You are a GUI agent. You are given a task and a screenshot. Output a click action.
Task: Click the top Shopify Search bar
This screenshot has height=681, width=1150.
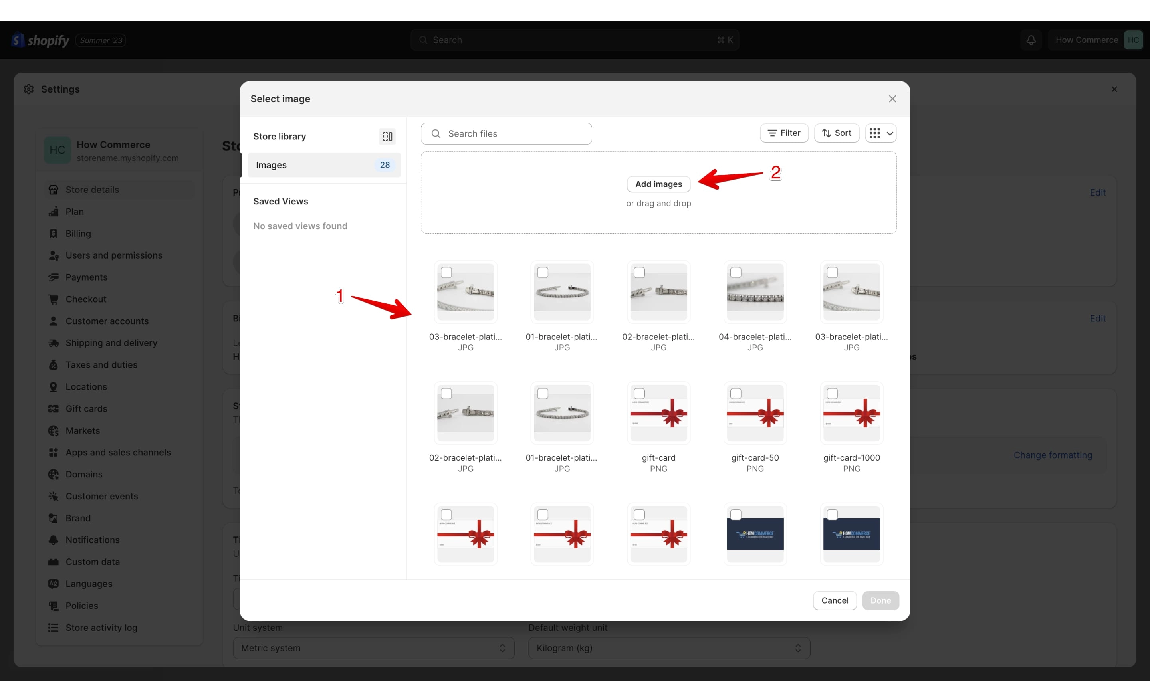(x=575, y=40)
